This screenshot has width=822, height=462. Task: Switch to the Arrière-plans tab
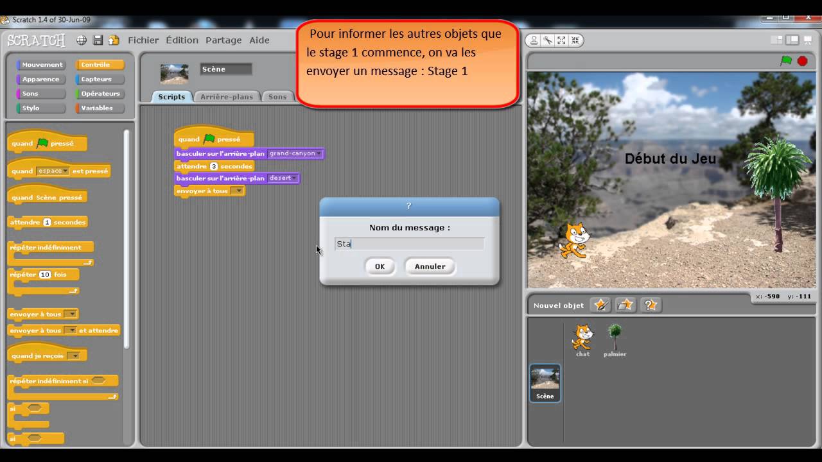point(226,97)
